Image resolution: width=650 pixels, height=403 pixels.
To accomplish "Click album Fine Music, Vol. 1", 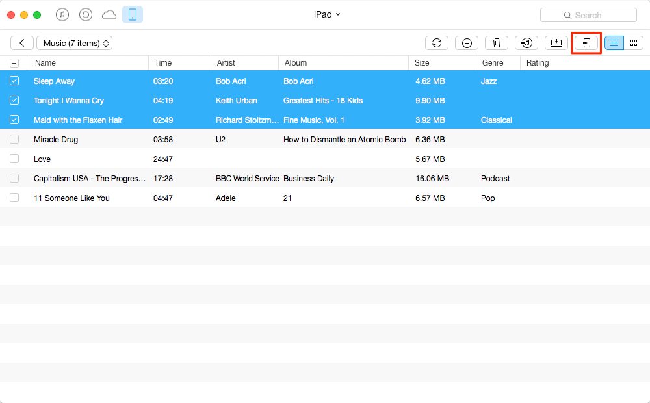I will (314, 120).
